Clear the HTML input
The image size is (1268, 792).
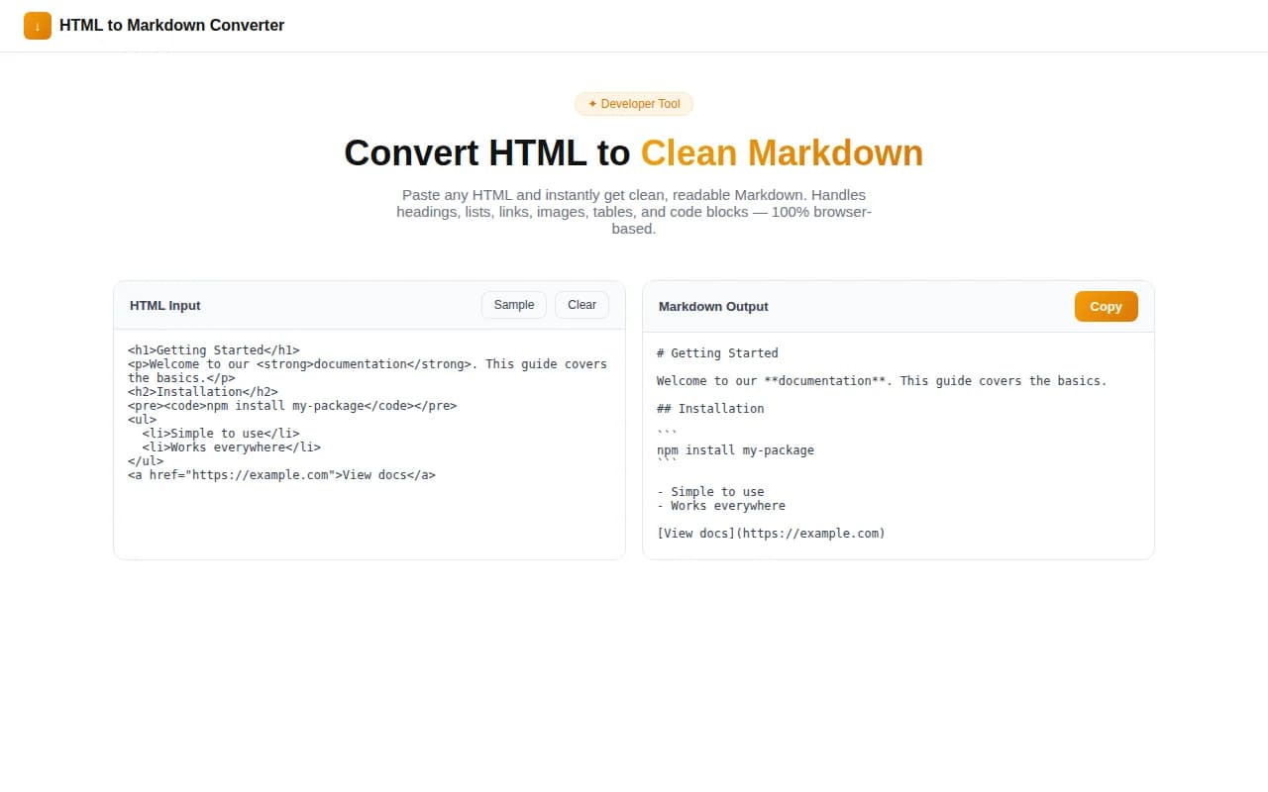pos(581,305)
